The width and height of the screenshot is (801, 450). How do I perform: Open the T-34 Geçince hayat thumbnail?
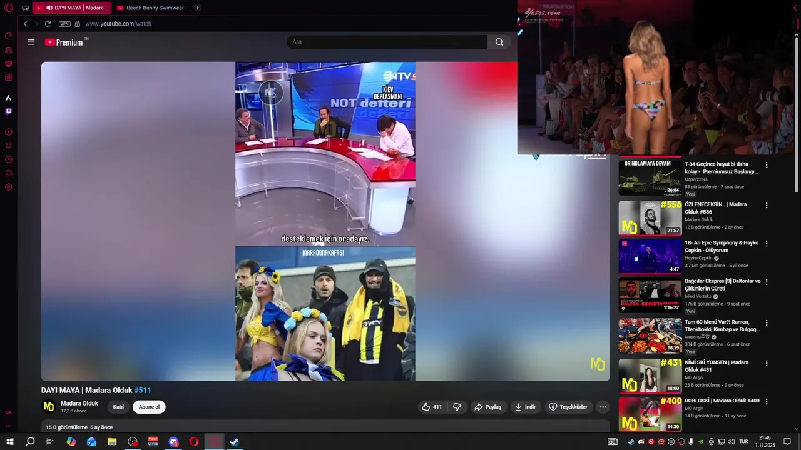[650, 178]
